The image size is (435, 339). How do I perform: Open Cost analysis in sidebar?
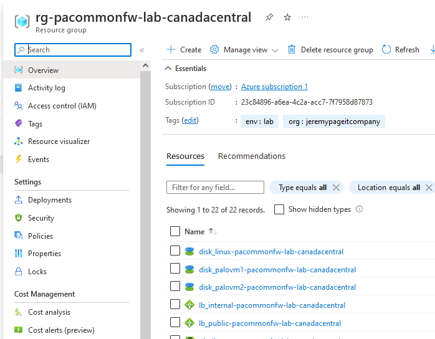[x=49, y=312]
